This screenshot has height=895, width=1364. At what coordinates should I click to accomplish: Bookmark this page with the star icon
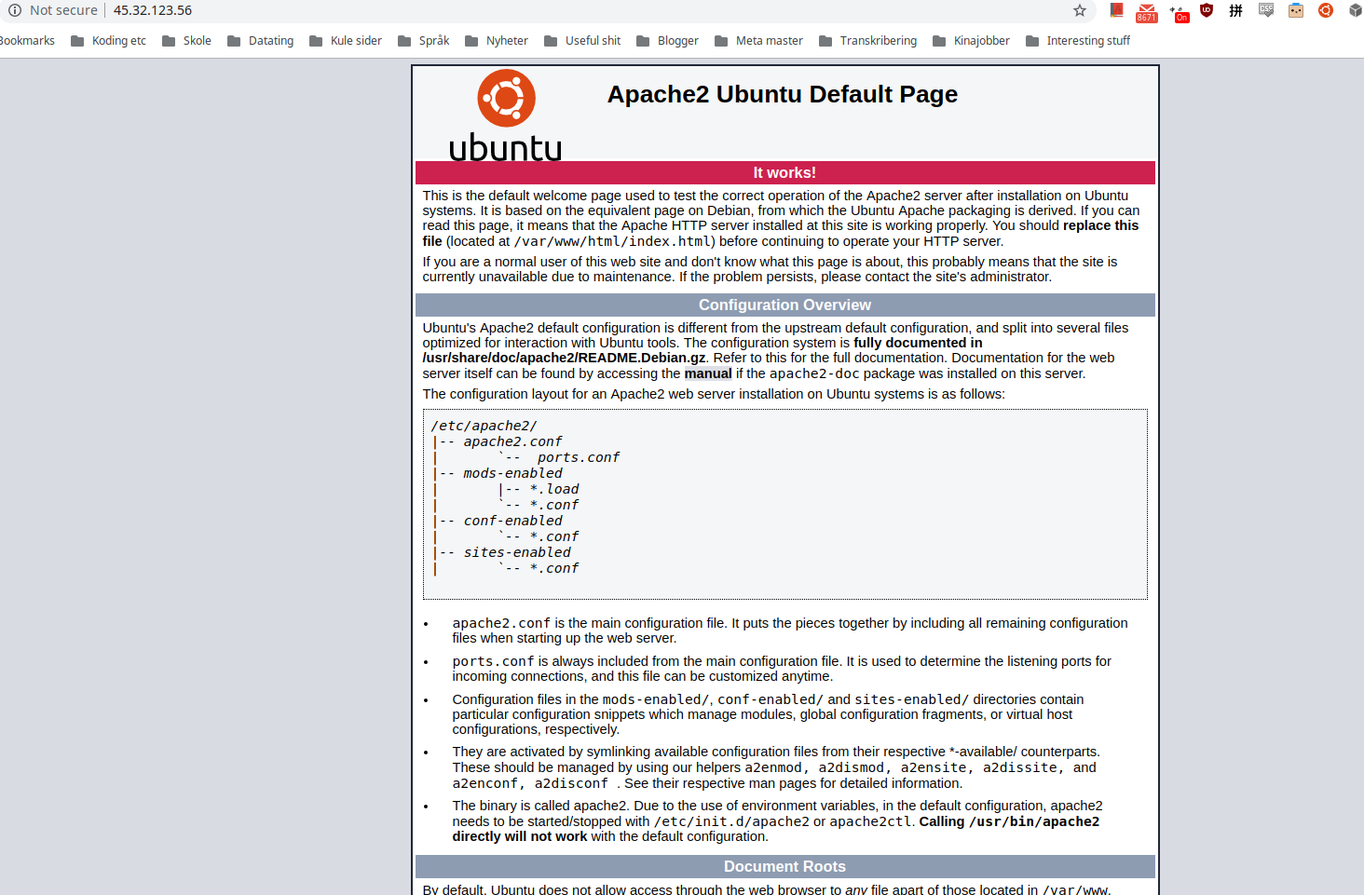coord(1079,10)
